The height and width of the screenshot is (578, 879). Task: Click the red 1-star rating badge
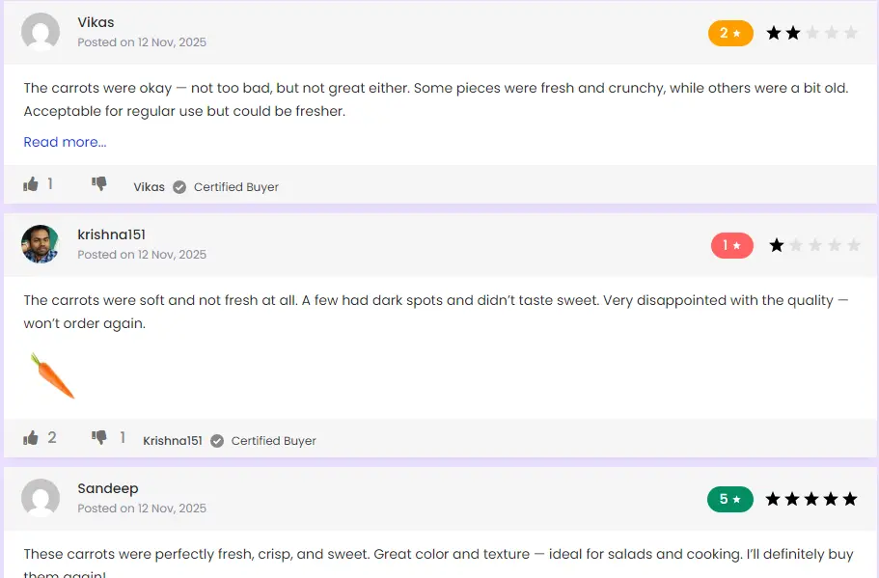tap(731, 245)
